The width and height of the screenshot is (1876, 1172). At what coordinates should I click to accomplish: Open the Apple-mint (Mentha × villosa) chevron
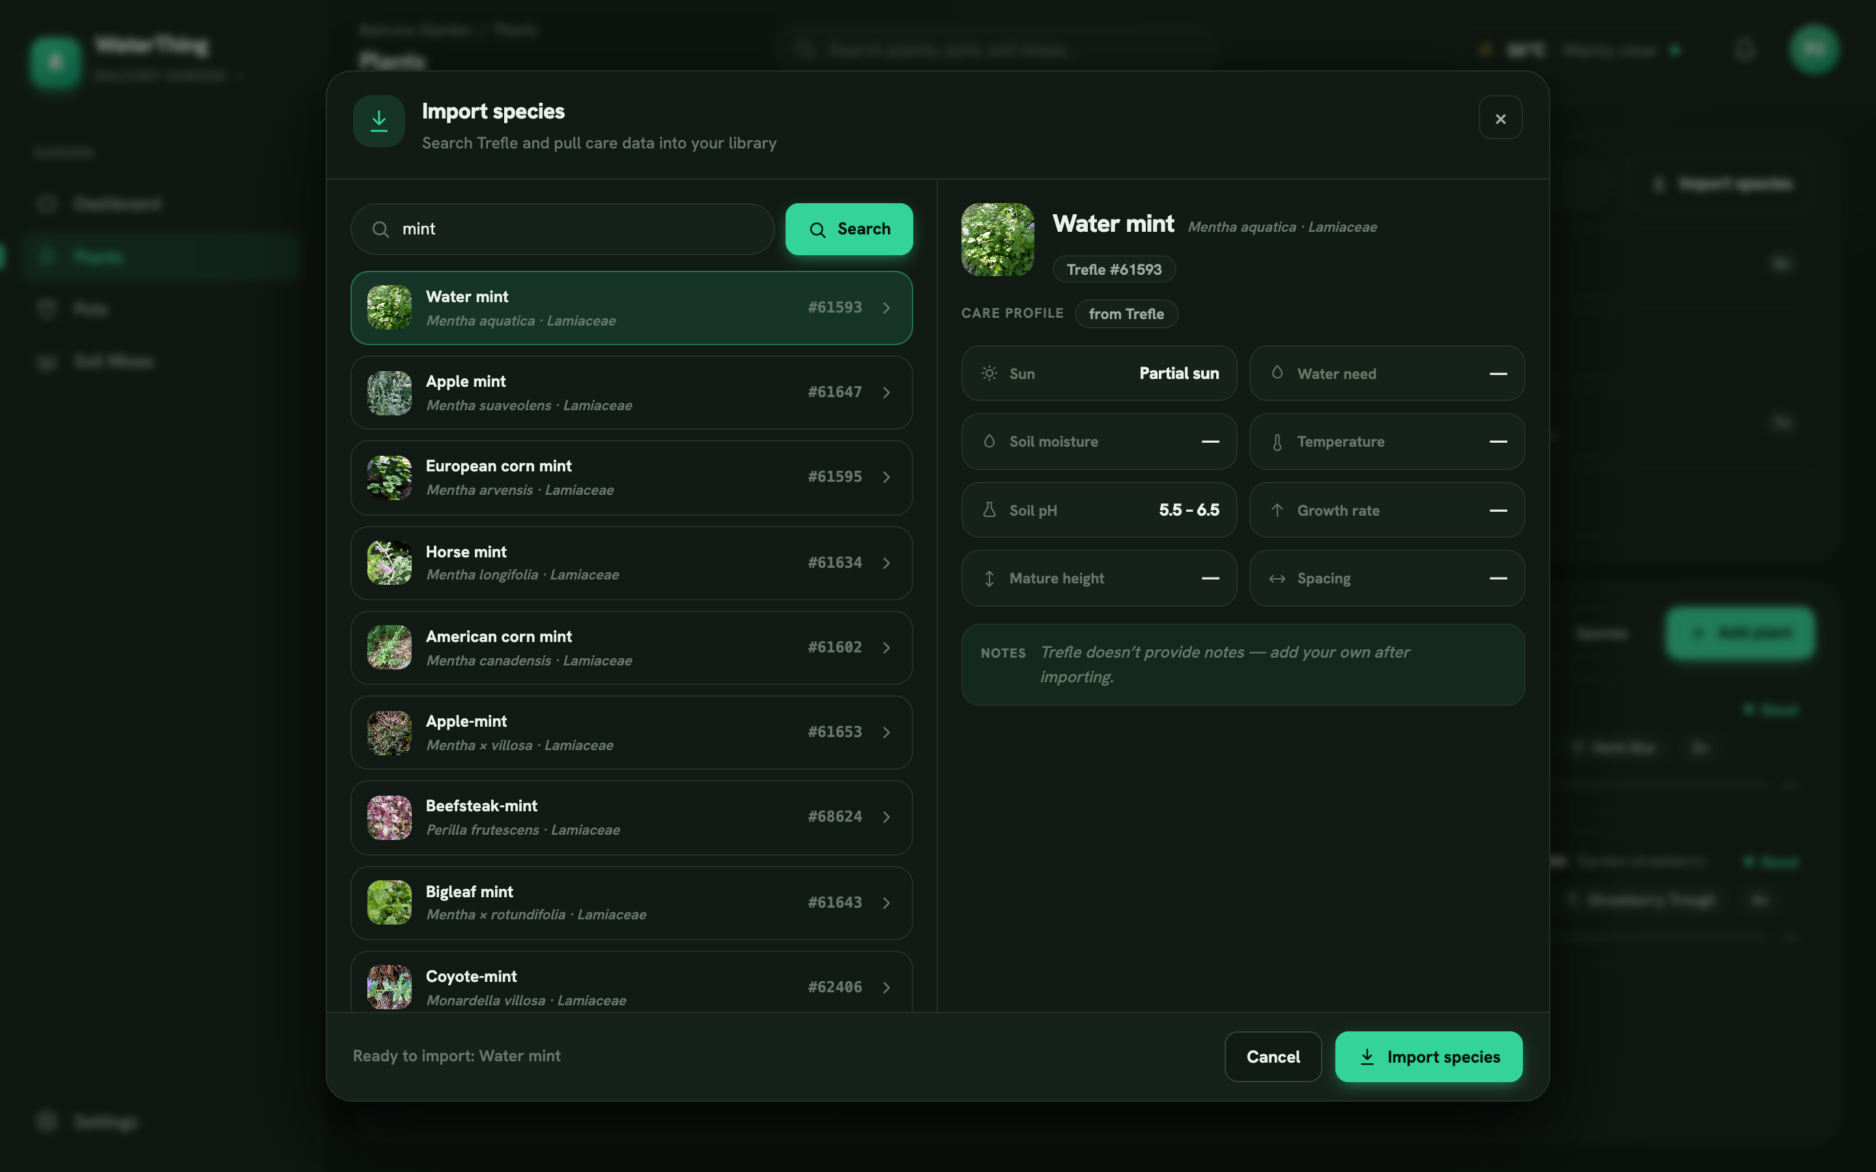887,732
